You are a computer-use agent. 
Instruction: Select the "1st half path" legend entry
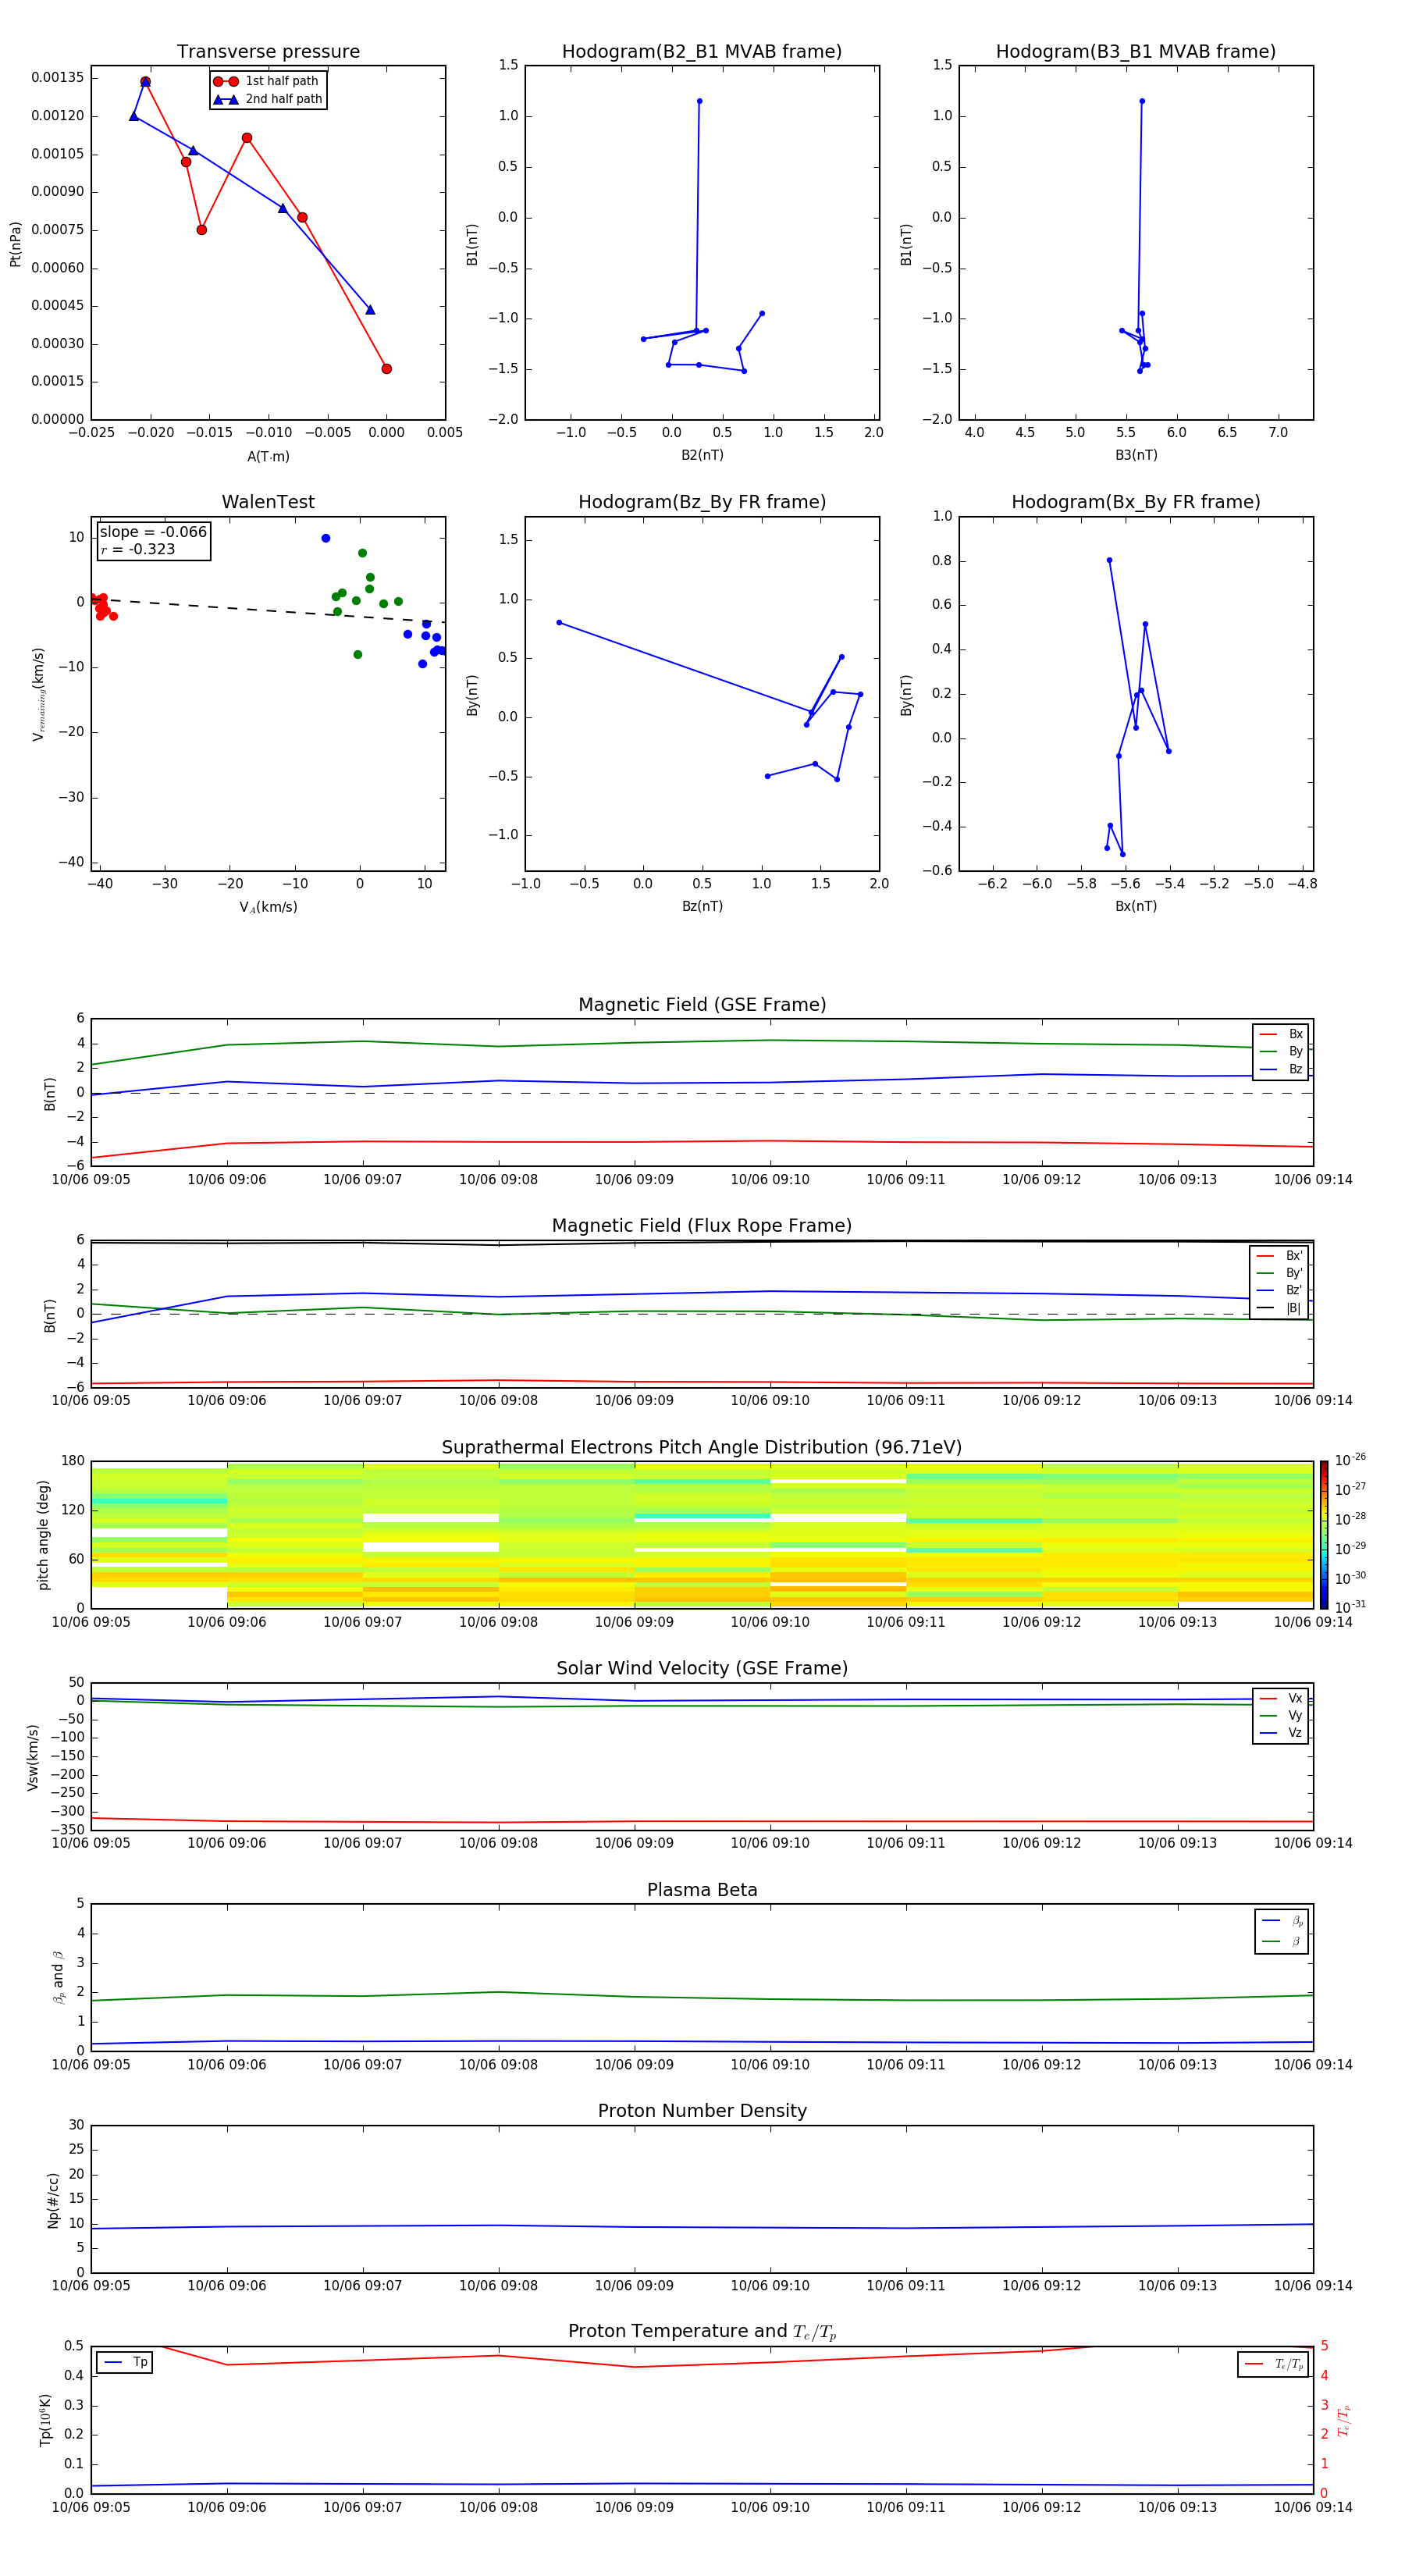point(266,81)
